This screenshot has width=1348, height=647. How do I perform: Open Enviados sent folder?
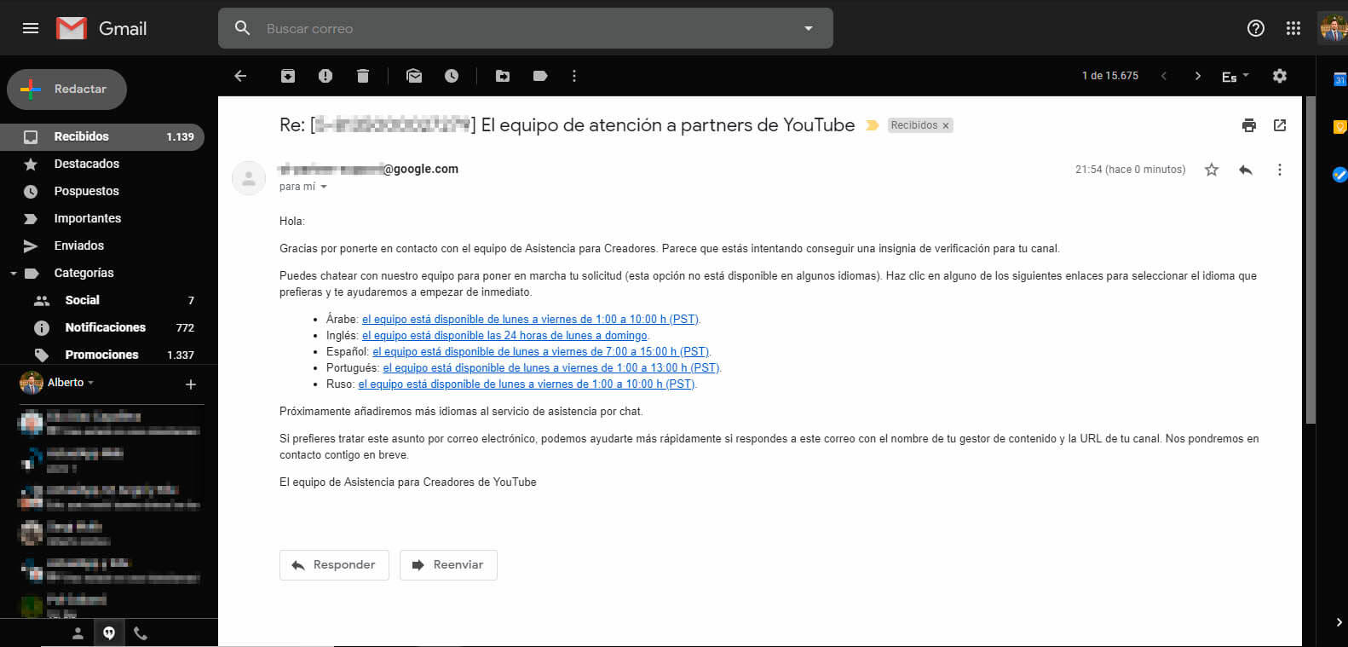102,246
